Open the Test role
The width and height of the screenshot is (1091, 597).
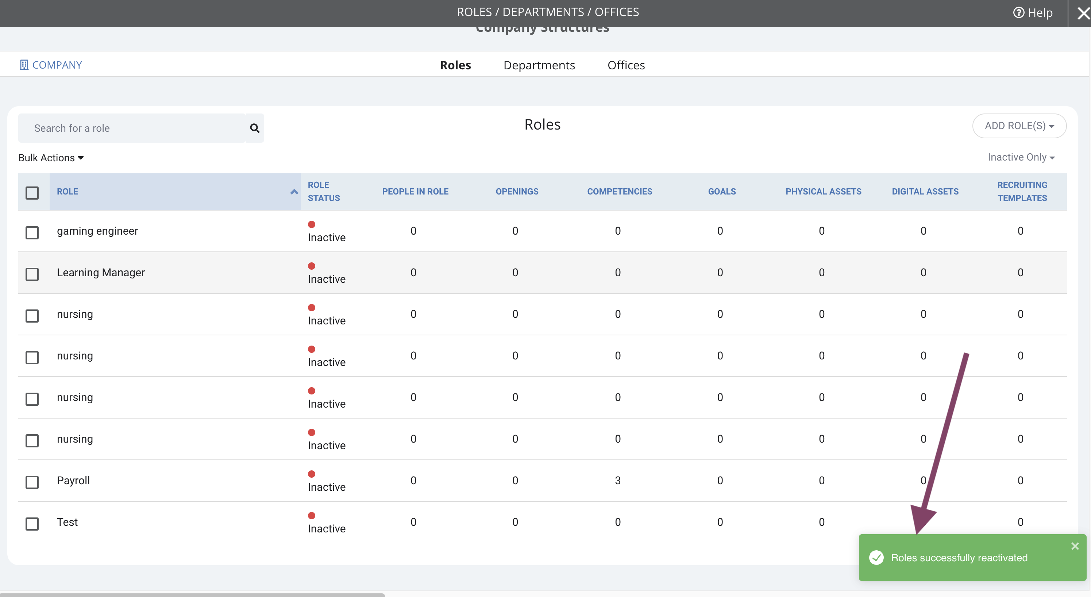(68, 522)
